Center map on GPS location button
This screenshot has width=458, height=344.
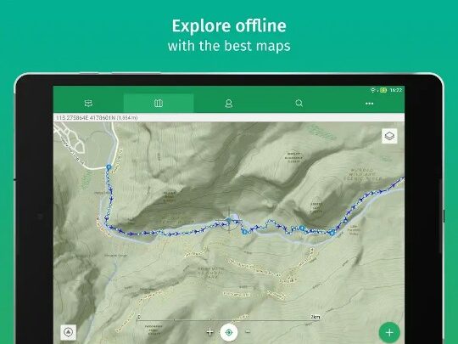click(229, 332)
